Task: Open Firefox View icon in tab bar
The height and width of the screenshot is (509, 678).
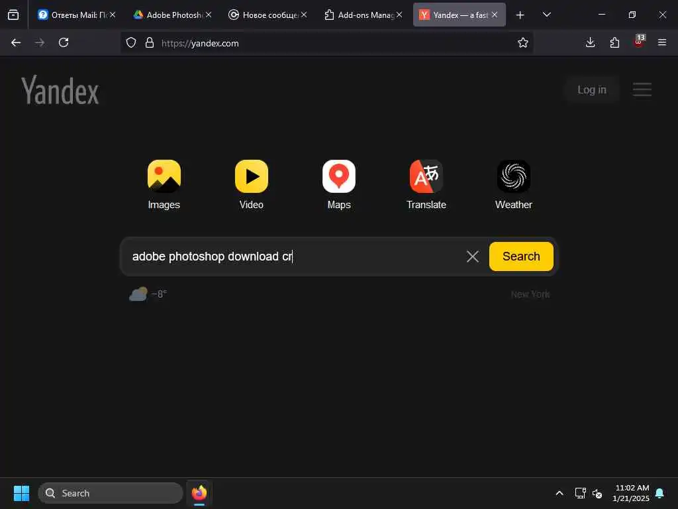Action: 13,15
